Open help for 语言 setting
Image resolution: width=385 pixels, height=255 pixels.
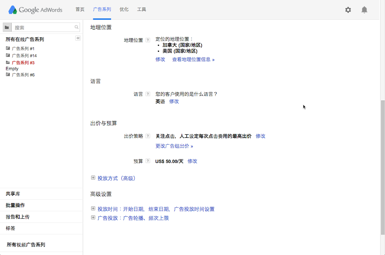click(148, 93)
